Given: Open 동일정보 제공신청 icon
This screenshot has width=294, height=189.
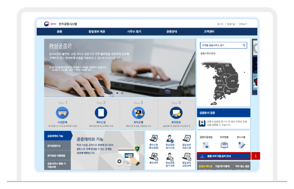Looking at the screenshot, I should 186,139.
